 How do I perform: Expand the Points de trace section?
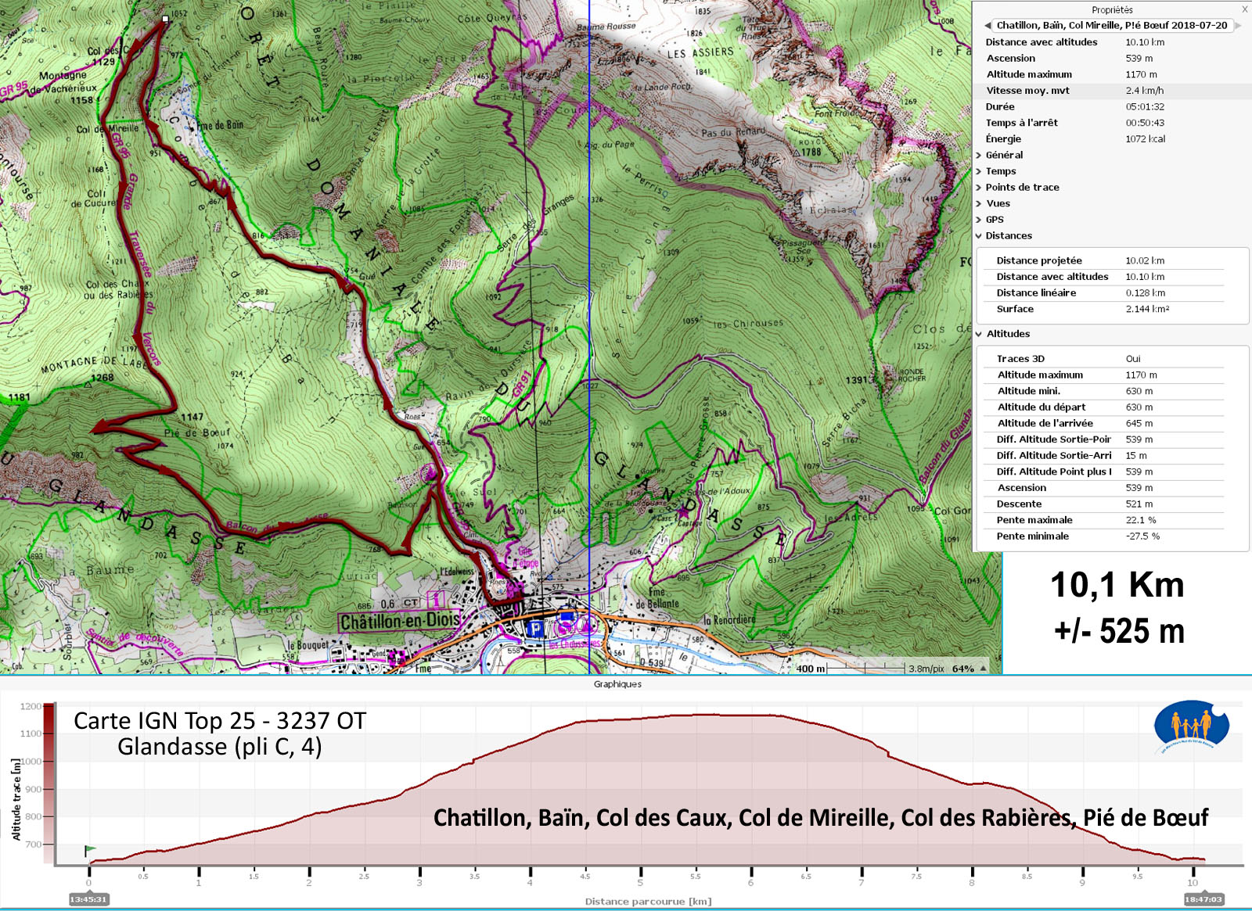pos(978,188)
